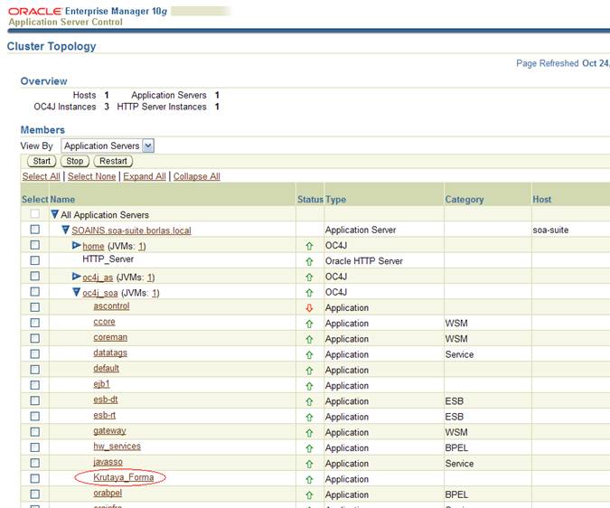Click the oc4j_soa up status arrow

[309, 293]
